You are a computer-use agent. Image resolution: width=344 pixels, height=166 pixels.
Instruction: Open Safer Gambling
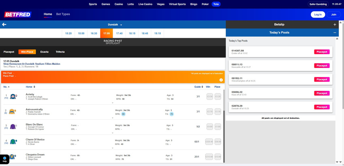coord(318,4)
